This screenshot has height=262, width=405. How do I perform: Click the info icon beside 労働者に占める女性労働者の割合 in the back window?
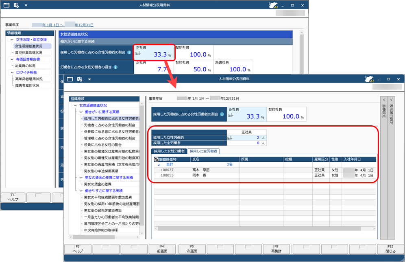[116, 67]
